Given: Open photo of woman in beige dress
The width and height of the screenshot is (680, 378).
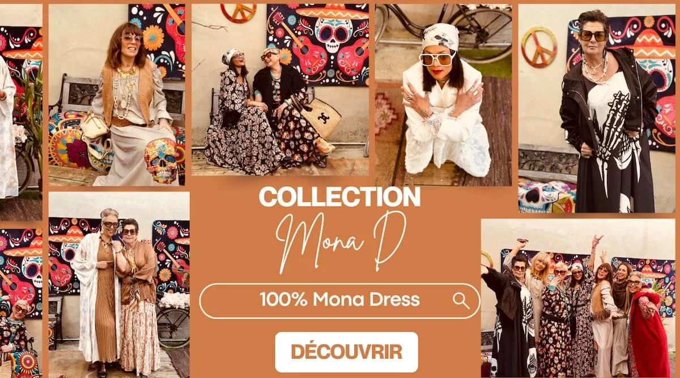Looking at the screenshot, I should tap(117, 95).
